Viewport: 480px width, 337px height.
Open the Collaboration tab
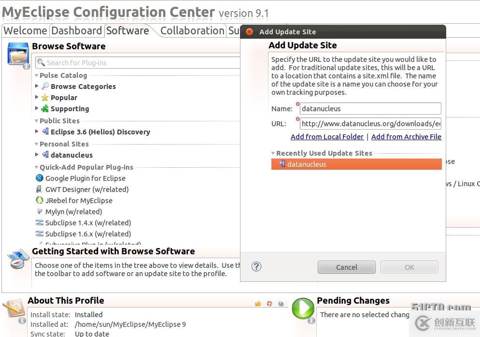[192, 30]
